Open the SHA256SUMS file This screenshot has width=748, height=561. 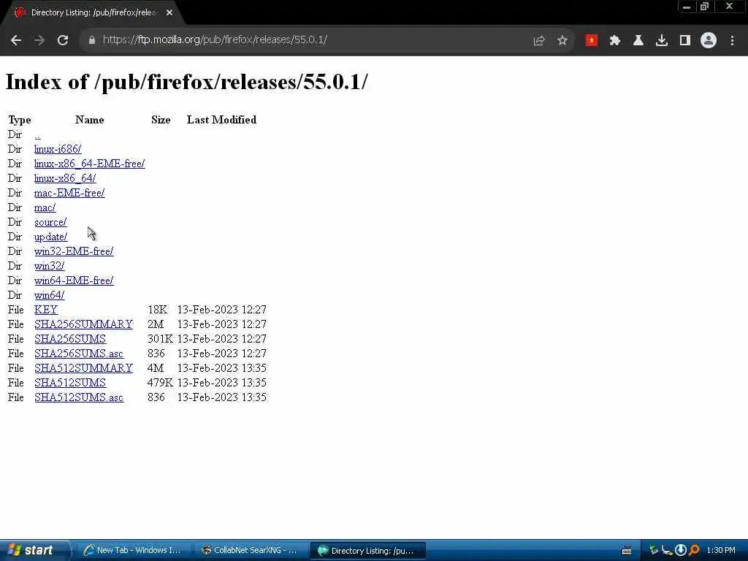click(70, 339)
